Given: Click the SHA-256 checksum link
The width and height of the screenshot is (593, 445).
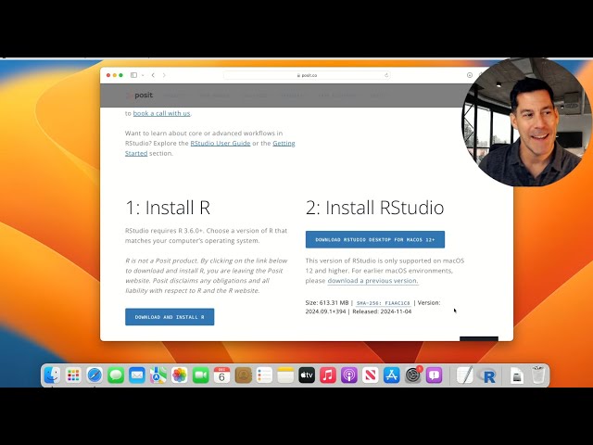Looking at the screenshot, I should (x=383, y=303).
